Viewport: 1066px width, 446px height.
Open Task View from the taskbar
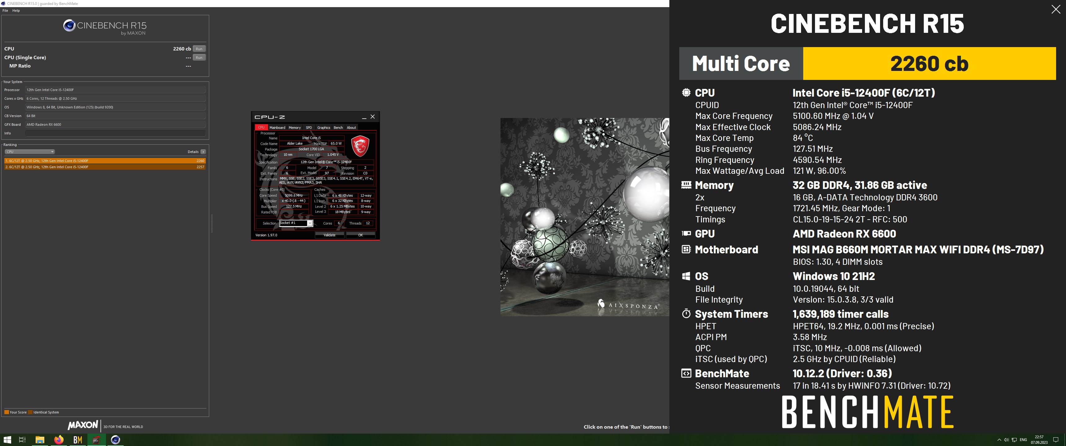click(x=22, y=440)
